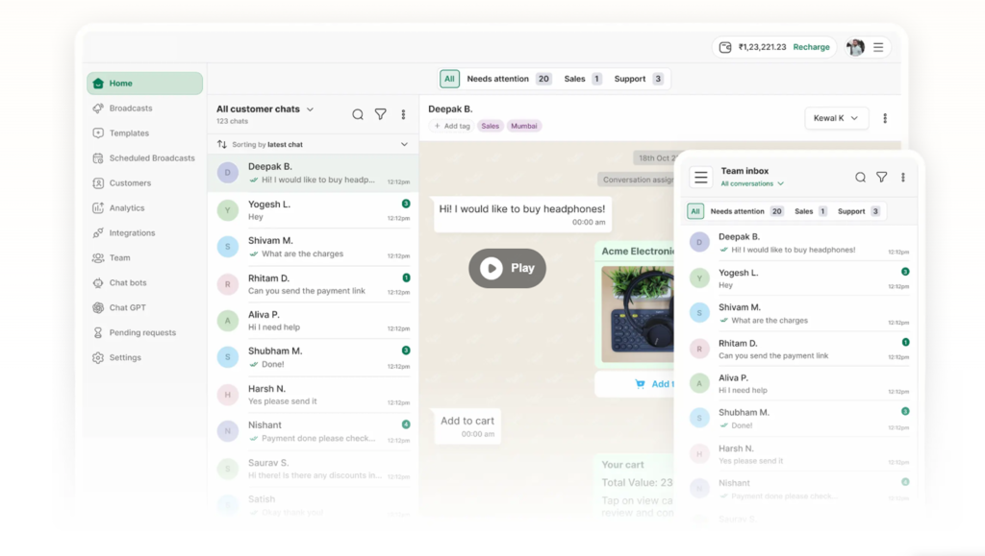This screenshot has height=556, width=985.
Task: Click Add tag under Deepak B.
Action: [x=452, y=126]
